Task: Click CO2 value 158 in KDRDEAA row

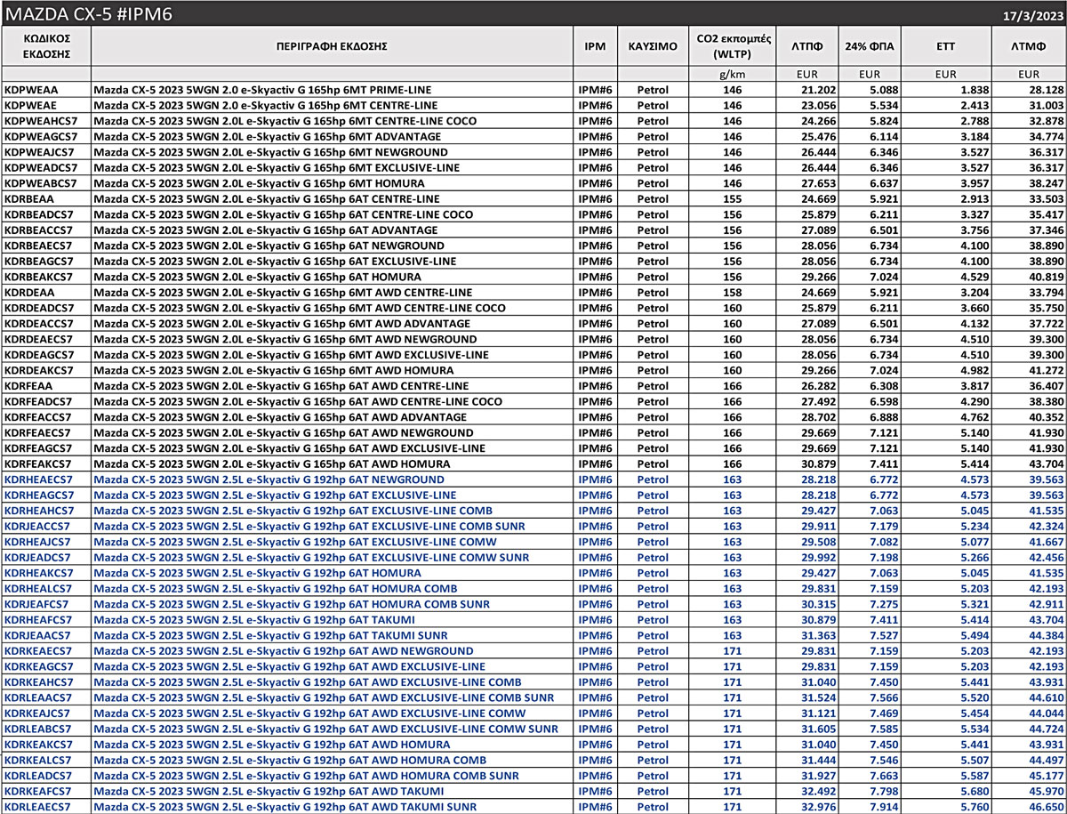Action: pyautogui.click(x=732, y=292)
